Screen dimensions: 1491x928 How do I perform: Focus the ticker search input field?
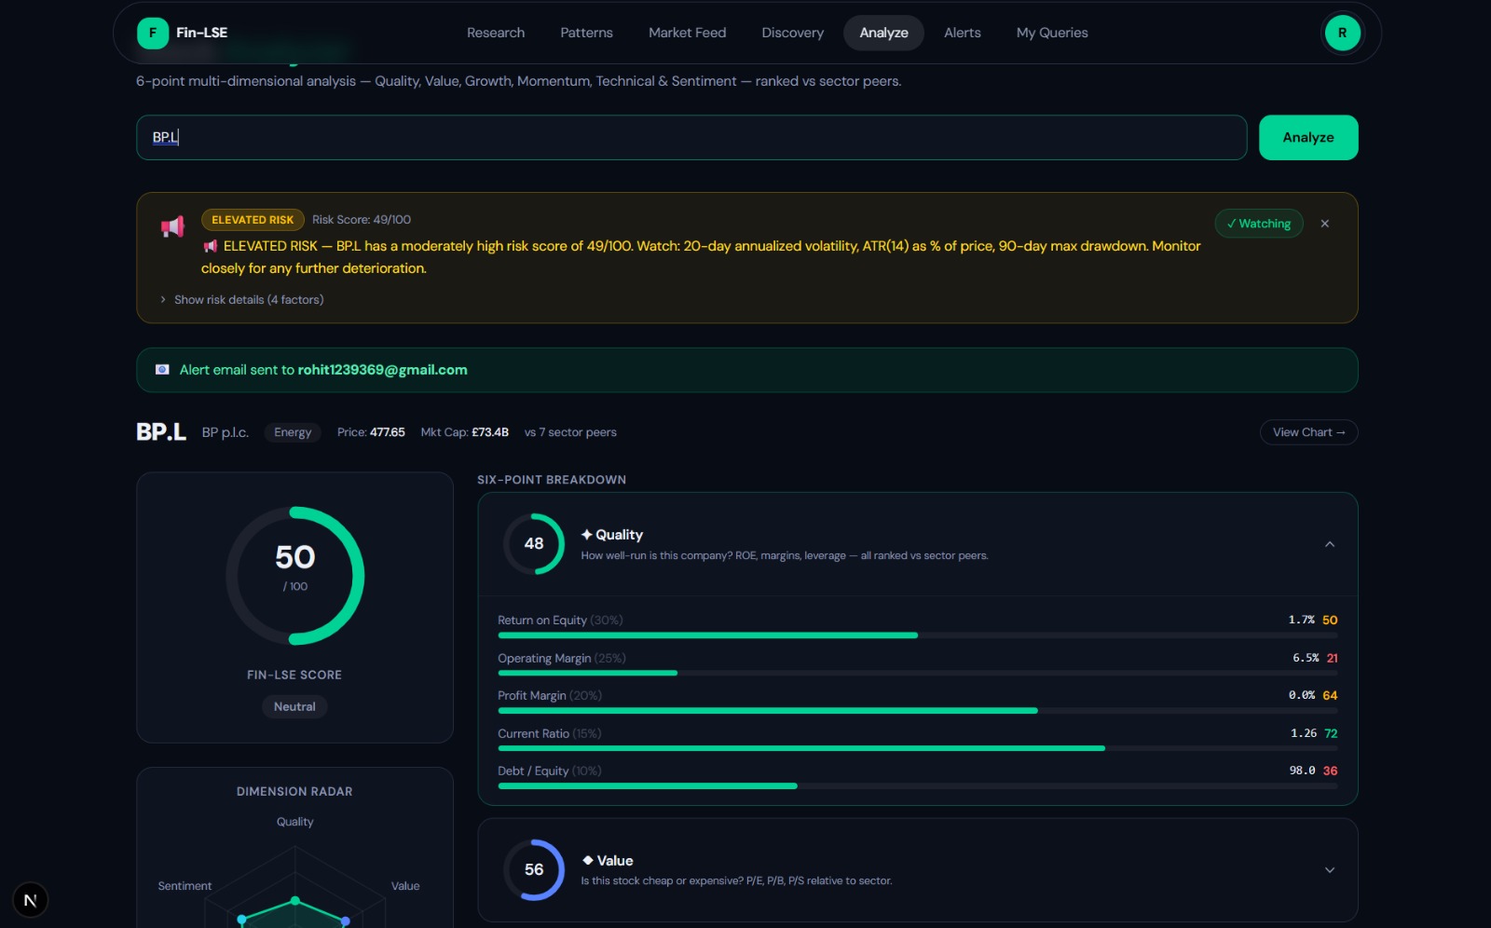tap(691, 138)
